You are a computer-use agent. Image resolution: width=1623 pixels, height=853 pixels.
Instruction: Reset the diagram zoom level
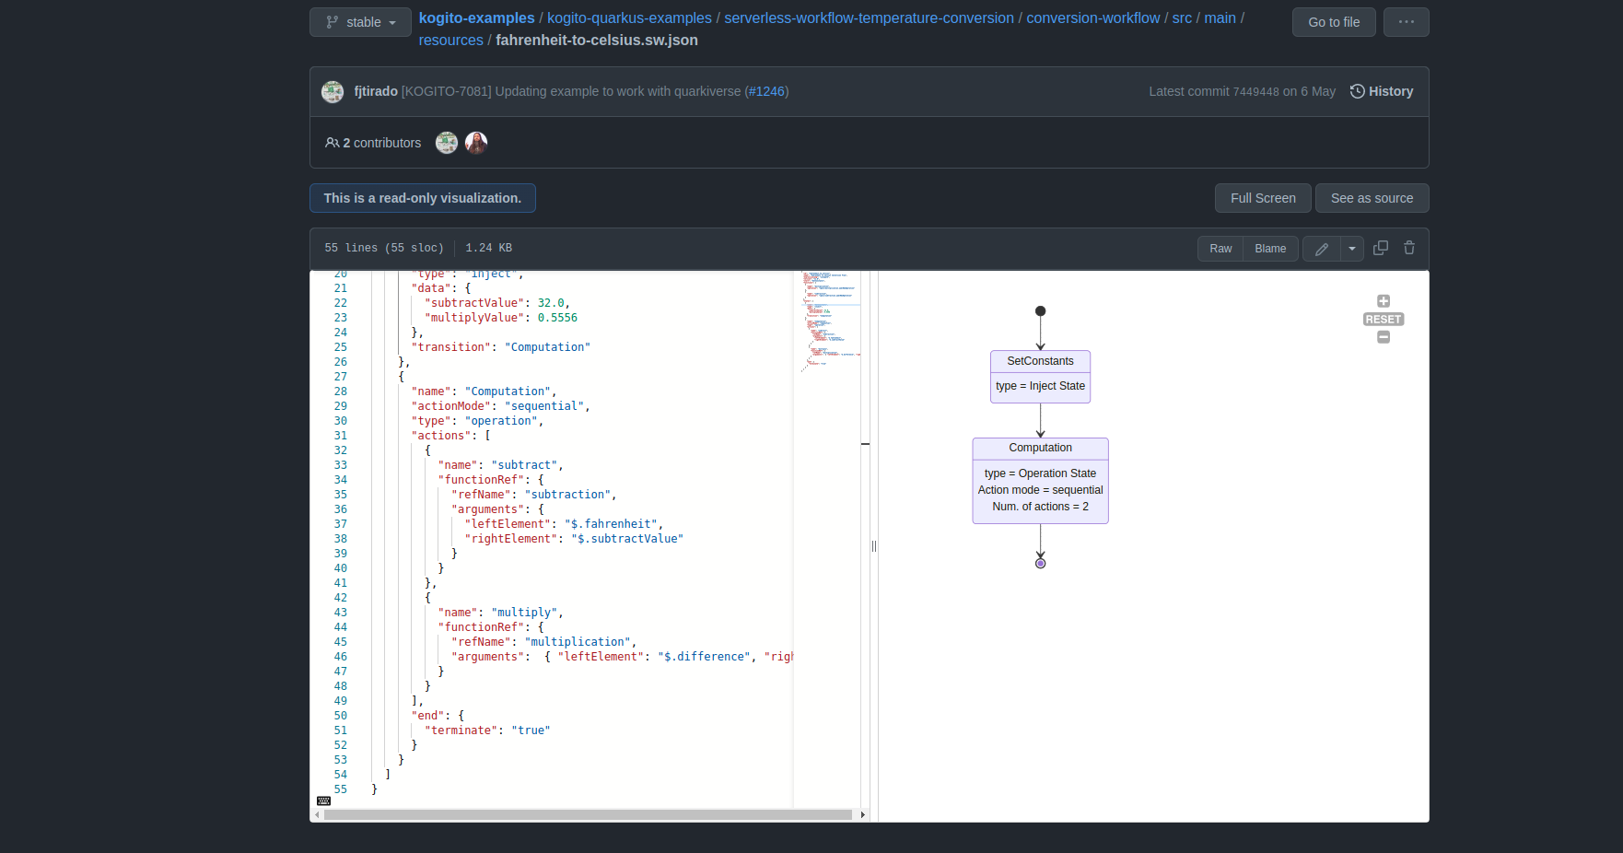click(1383, 319)
